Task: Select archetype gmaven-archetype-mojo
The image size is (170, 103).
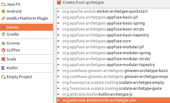Action: click(115, 77)
